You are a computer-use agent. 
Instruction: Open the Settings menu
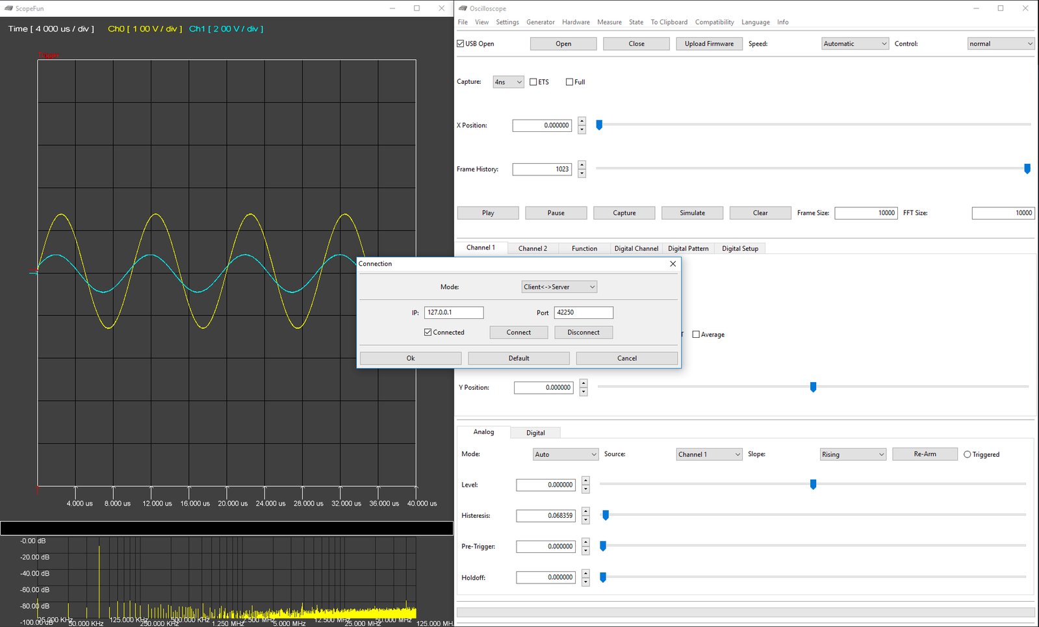click(507, 22)
